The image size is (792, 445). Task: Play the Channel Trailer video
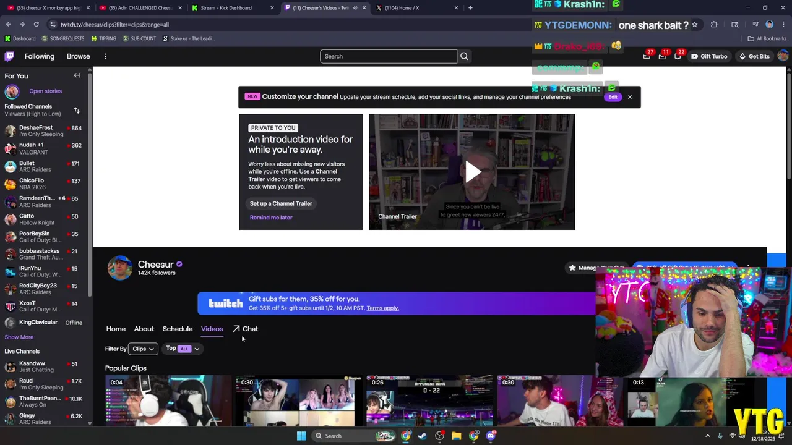(x=472, y=172)
